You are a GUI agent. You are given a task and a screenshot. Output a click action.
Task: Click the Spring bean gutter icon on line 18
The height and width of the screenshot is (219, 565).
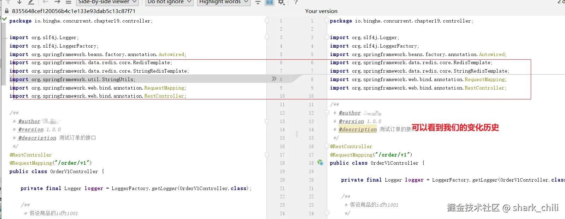[320, 163]
